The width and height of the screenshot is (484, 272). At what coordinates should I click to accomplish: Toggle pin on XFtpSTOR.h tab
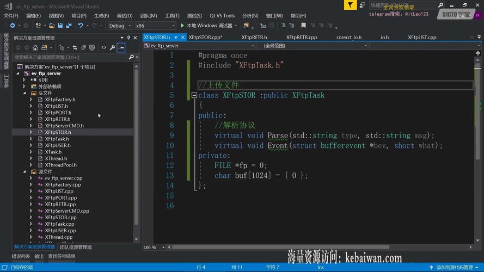[176, 38]
